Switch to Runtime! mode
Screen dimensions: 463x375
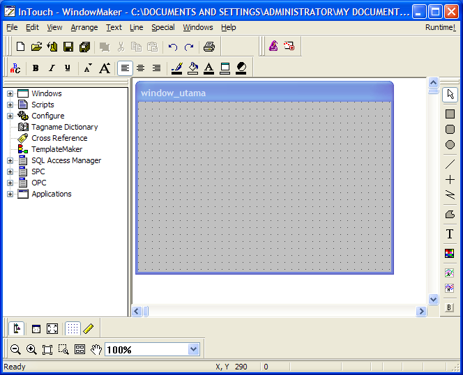point(440,27)
